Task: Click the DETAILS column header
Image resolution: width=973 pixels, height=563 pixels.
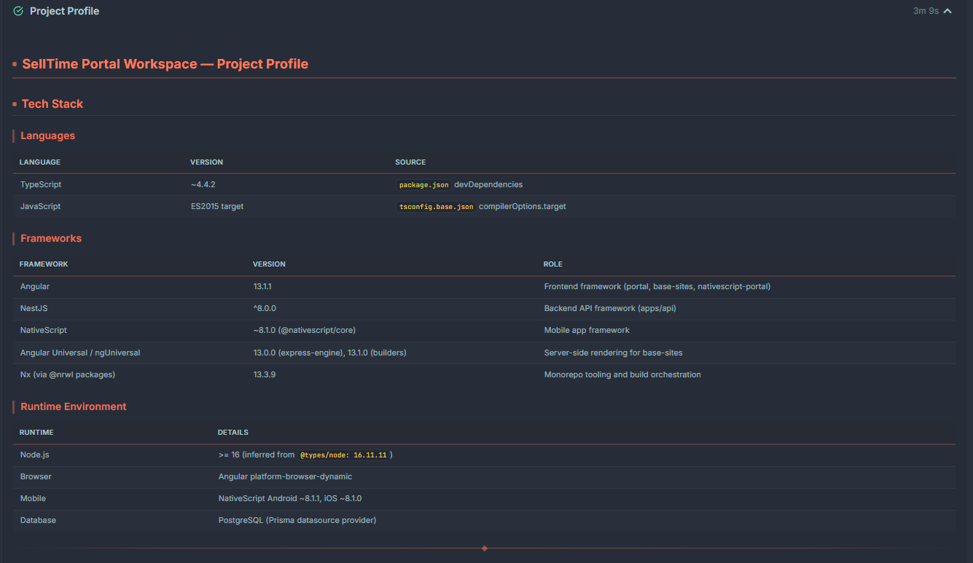Action: tap(233, 432)
